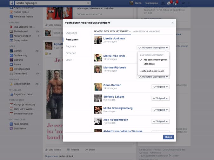Select Personen in dialog sidebar
Screen dimensions: 214x160
72,39
